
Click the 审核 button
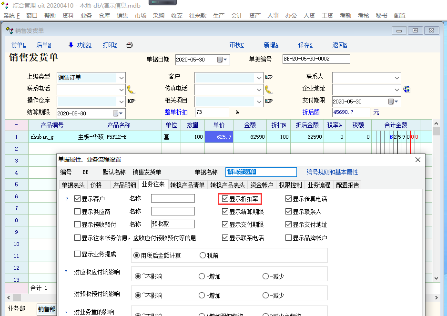tap(236, 45)
